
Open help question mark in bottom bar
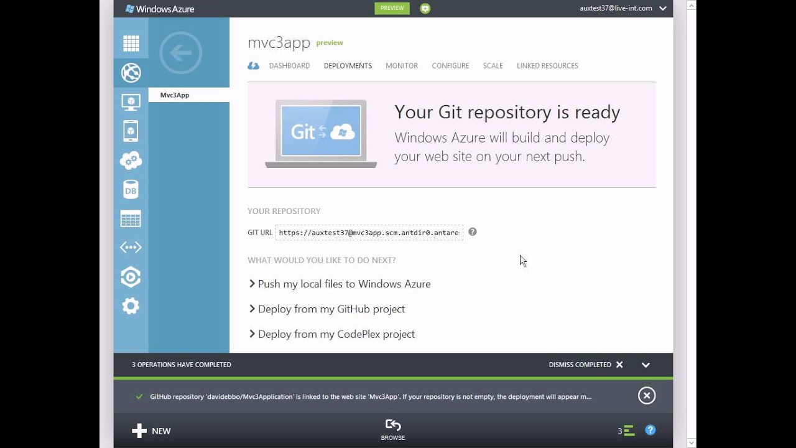(x=650, y=430)
